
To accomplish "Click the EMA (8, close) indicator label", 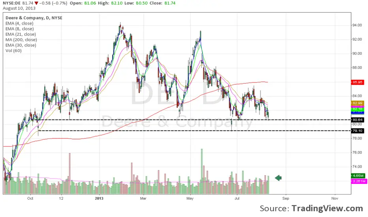I will click(20, 29).
